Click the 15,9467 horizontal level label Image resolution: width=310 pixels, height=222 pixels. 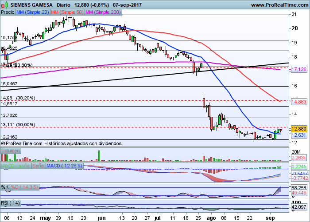click(x=9, y=84)
